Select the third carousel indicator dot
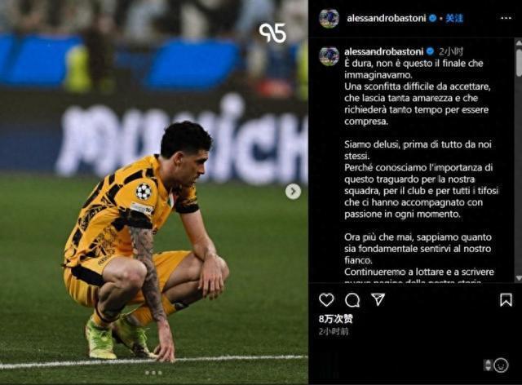The height and width of the screenshot is (385, 522). (160, 373)
